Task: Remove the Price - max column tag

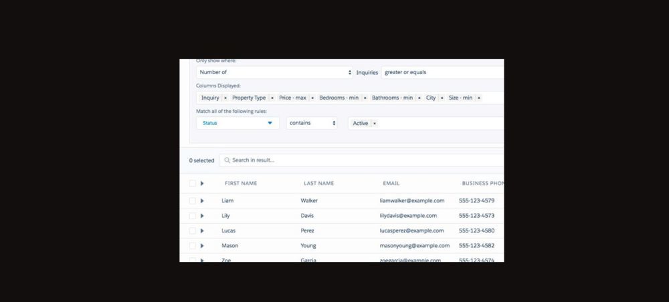Action: pyautogui.click(x=312, y=98)
